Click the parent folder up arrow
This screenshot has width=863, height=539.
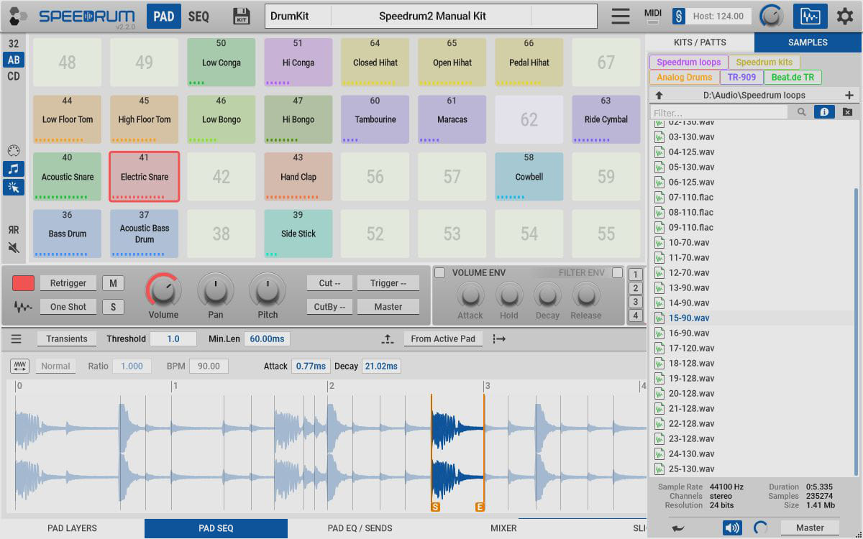click(659, 95)
